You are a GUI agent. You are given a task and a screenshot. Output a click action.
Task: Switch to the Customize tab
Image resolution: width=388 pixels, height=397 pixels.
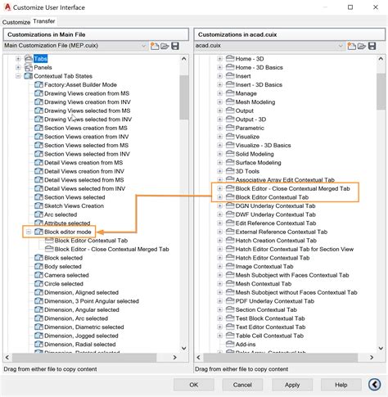point(16,22)
